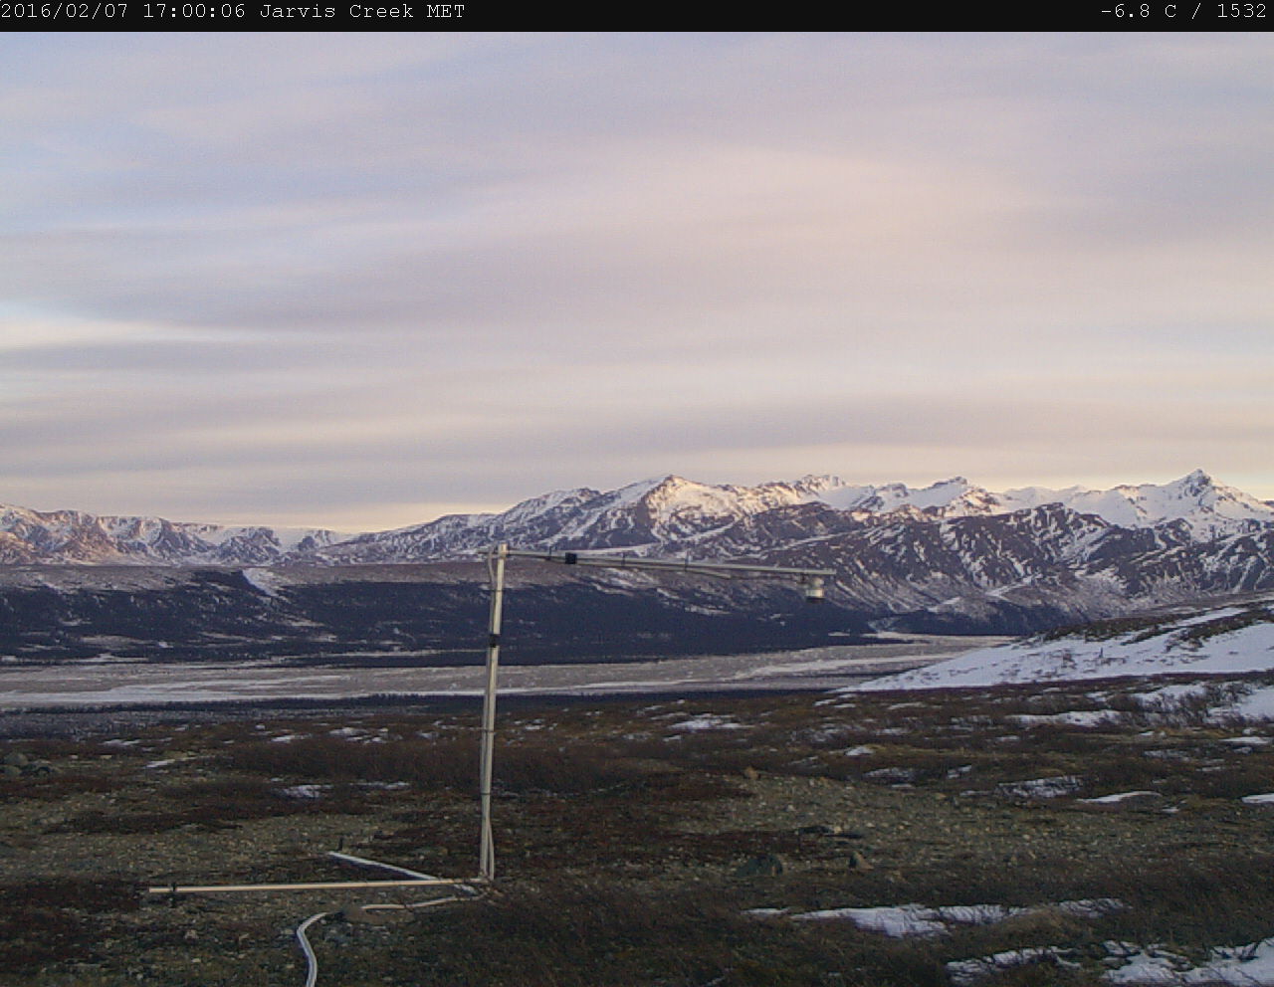1274x987 pixels.
Task: Click the base of the sensor mast
Action: 486,874
